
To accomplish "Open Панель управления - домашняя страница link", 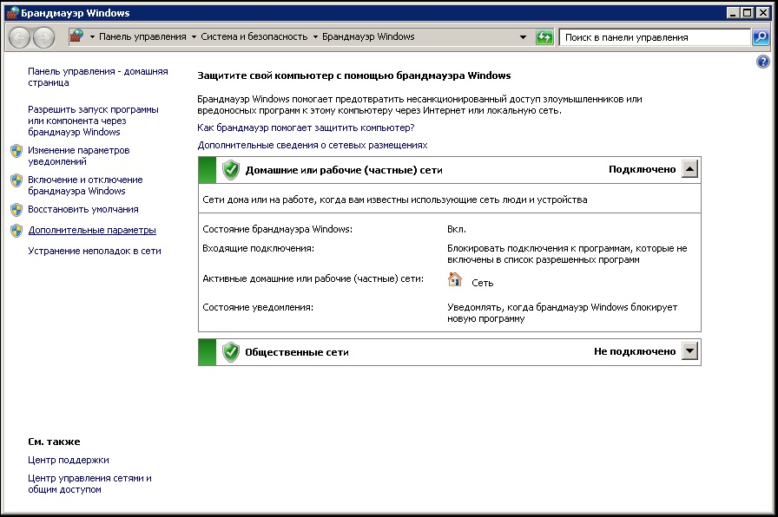I will click(98, 77).
